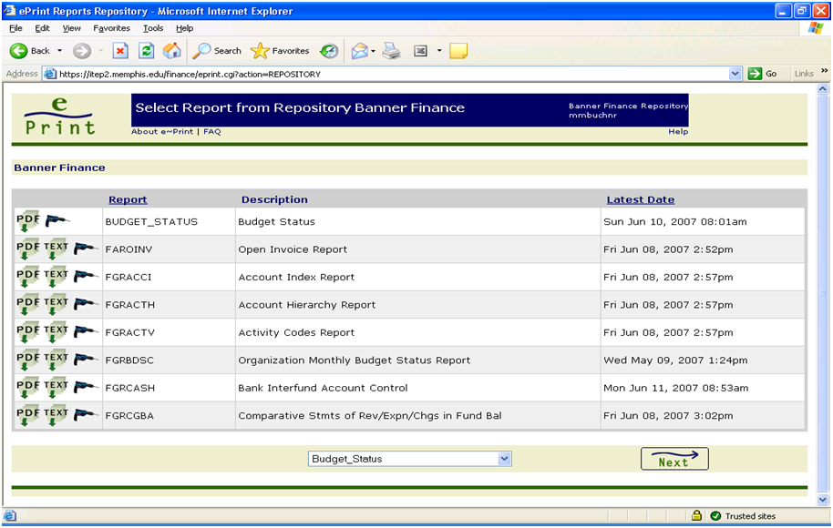Click the page vertical scrollbar down arrow
Viewport: 833px width, 528px height.
(x=823, y=499)
